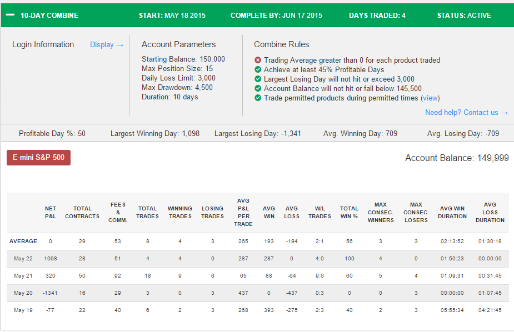The height and width of the screenshot is (332, 514).
Task: Click the AVG P&L PER TRADE header
Action: coord(243,213)
